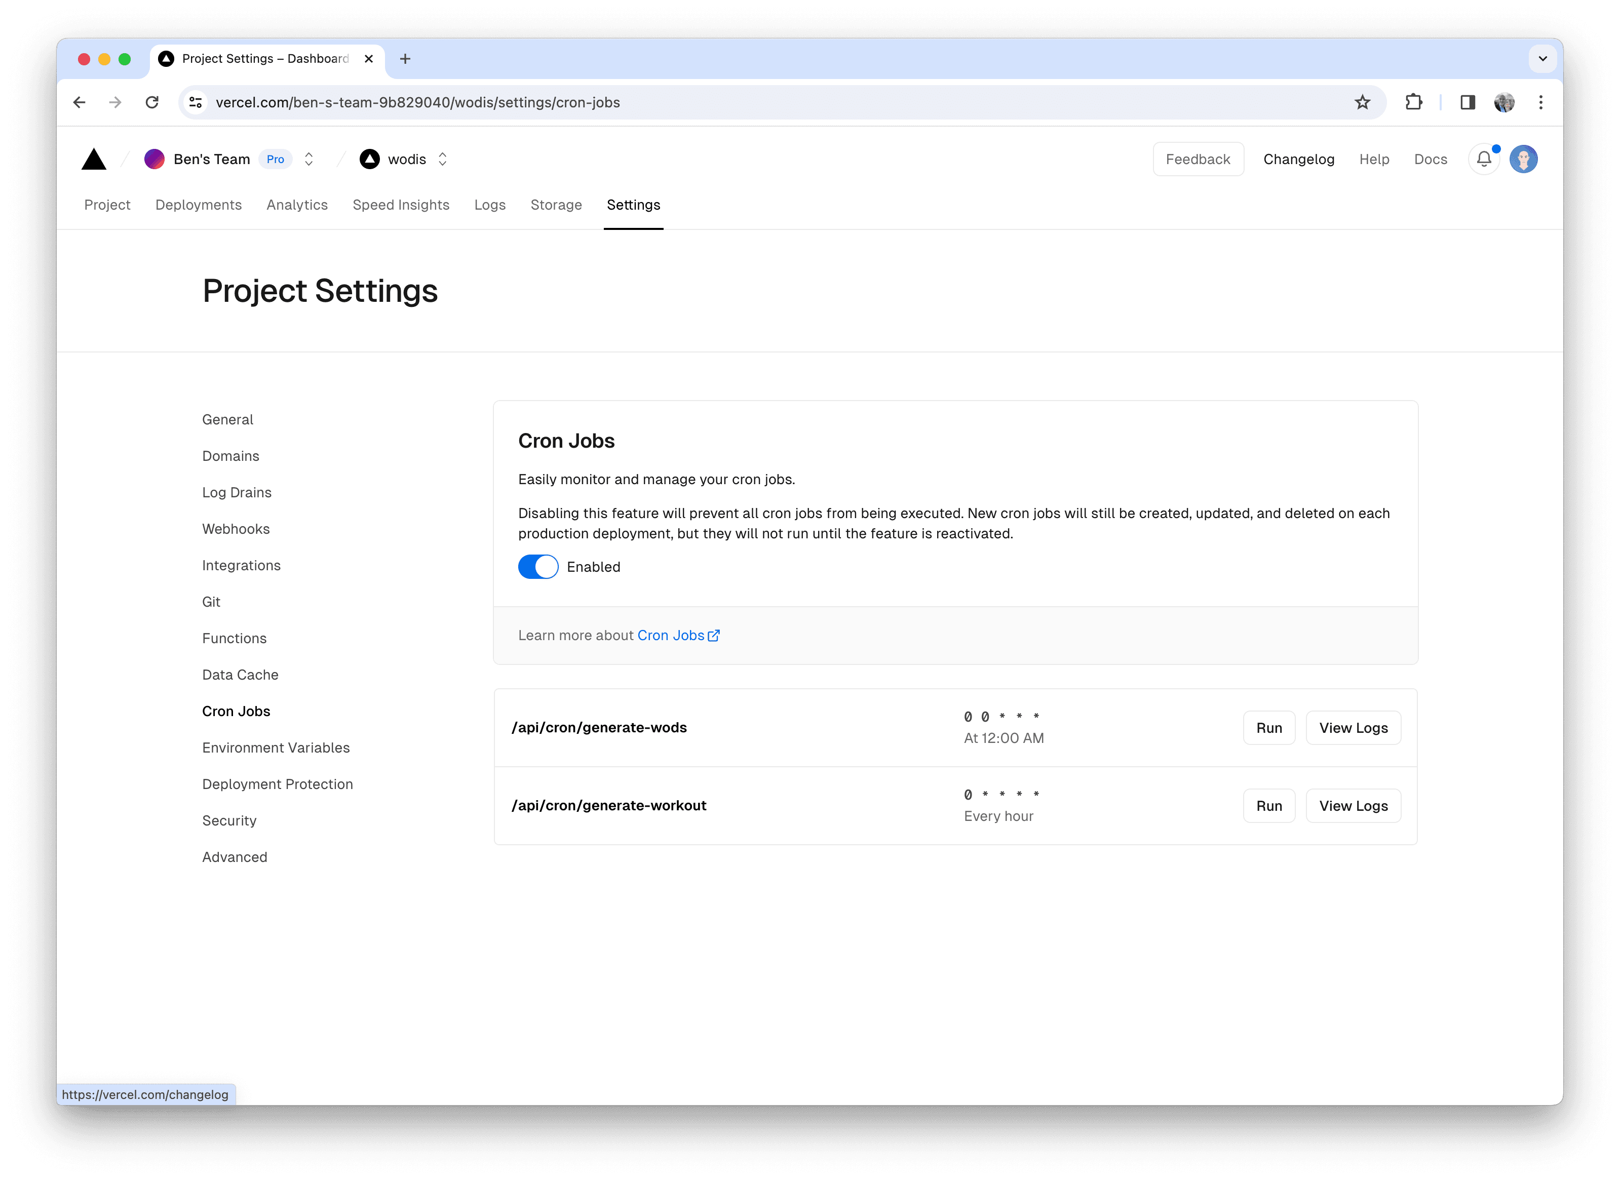Disable the Cron Jobs feature toggle
Image resolution: width=1620 pixels, height=1180 pixels.
coord(538,566)
